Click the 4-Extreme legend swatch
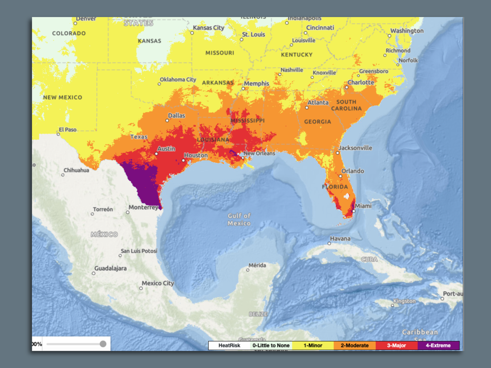Screen dimensions: 491x368 click(x=438, y=345)
